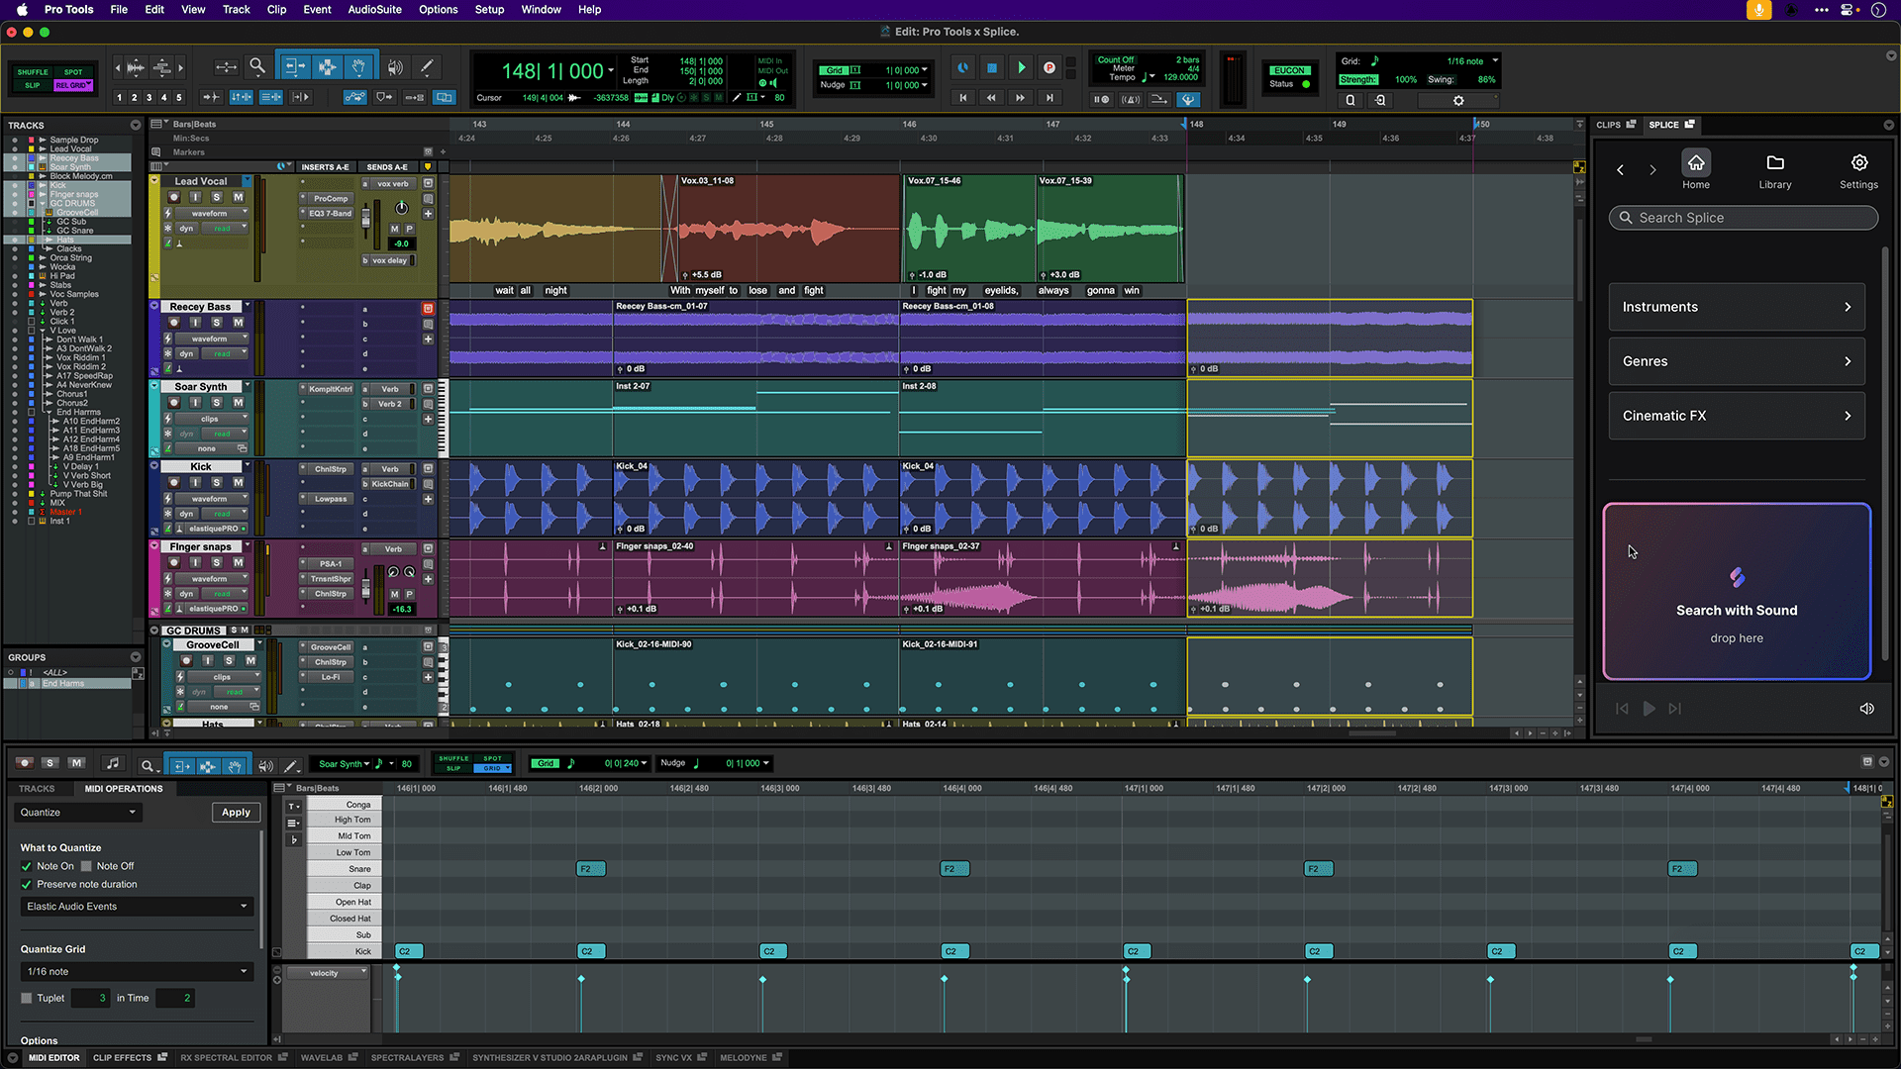Record-enable the Lead Vocal track
Viewport: 1901px width, 1069px height.
(x=174, y=197)
